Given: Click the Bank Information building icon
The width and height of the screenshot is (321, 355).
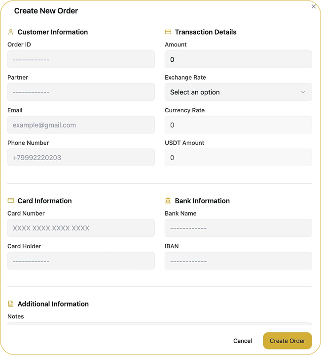Looking at the screenshot, I should 168,201.
